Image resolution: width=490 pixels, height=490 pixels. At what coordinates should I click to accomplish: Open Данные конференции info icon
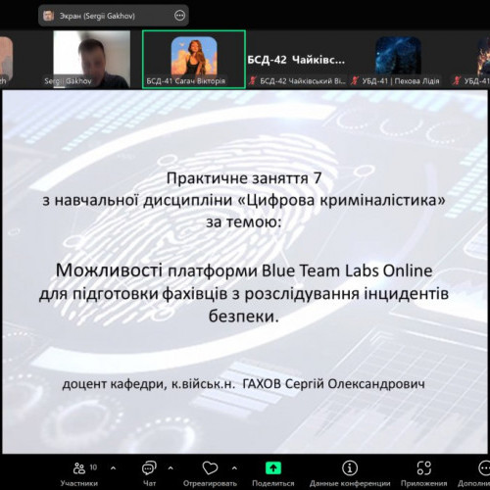coord(350,468)
